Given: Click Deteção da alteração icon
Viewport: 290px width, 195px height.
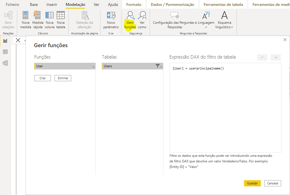Looking at the screenshot, I should [x=85, y=20].
